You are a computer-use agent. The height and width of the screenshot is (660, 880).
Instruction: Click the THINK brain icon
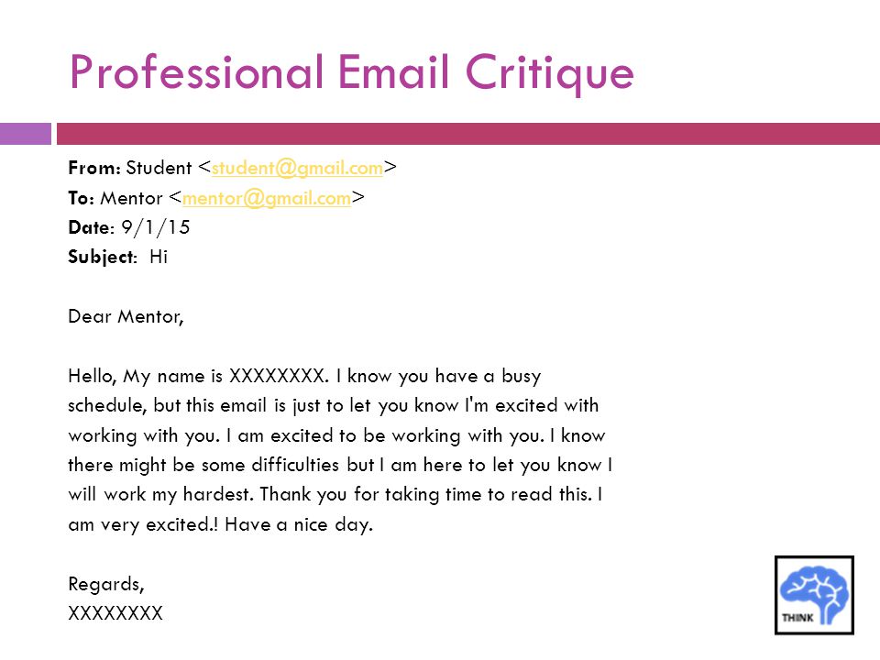[x=814, y=595]
